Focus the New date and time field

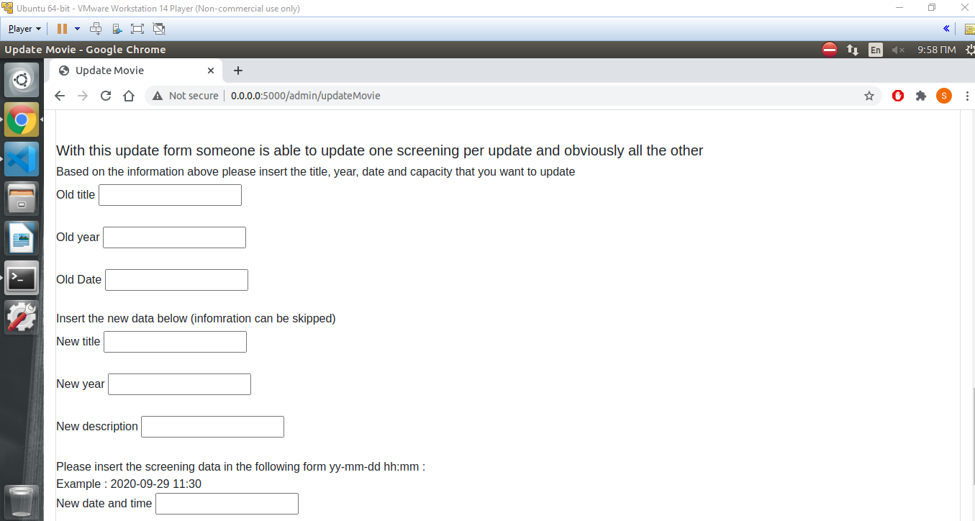227,504
